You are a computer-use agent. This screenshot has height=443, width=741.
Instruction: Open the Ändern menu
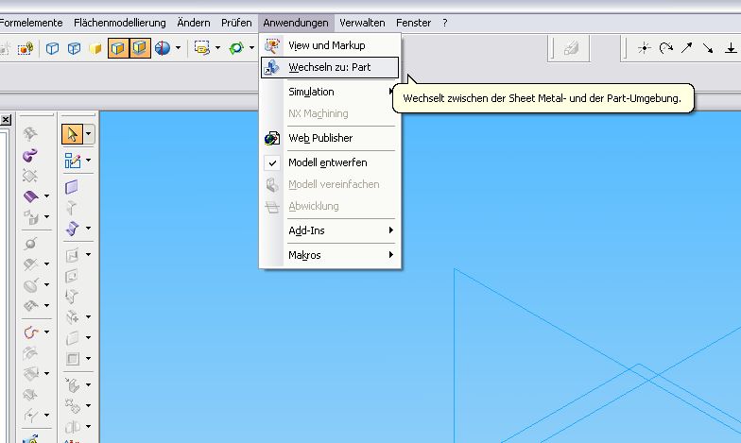193,23
